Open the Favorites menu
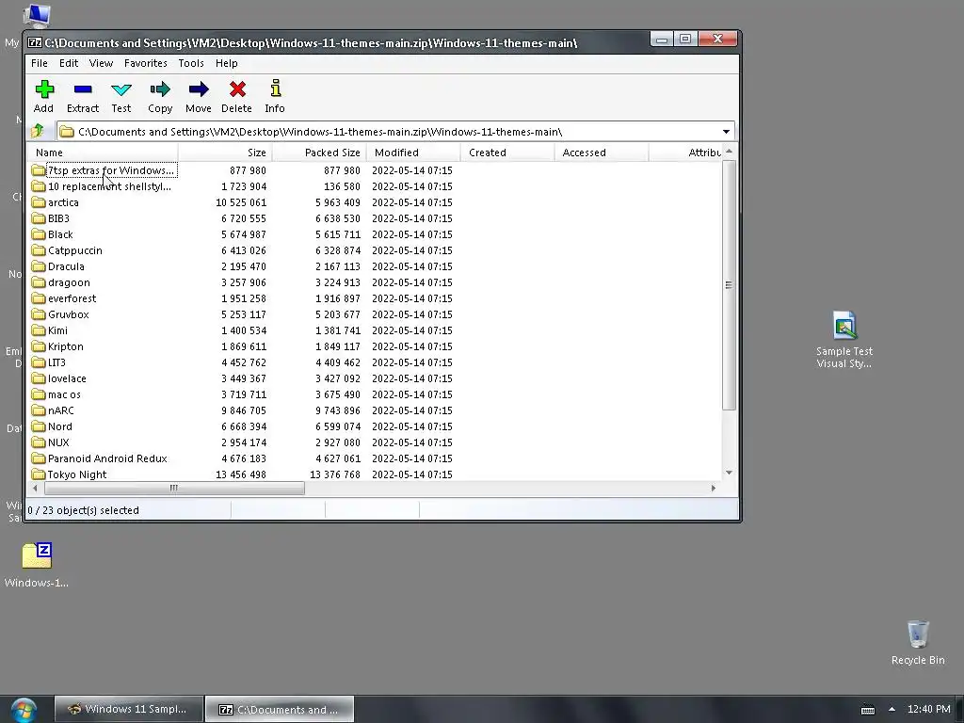The width and height of the screenshot is (964, 723). pos(146,63)
